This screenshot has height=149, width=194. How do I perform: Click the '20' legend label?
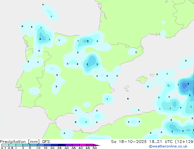(x=52, y=148)
